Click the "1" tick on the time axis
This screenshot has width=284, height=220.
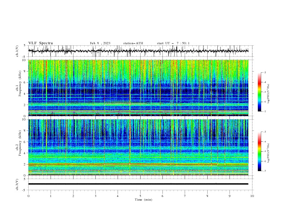(x=51, y=196)
